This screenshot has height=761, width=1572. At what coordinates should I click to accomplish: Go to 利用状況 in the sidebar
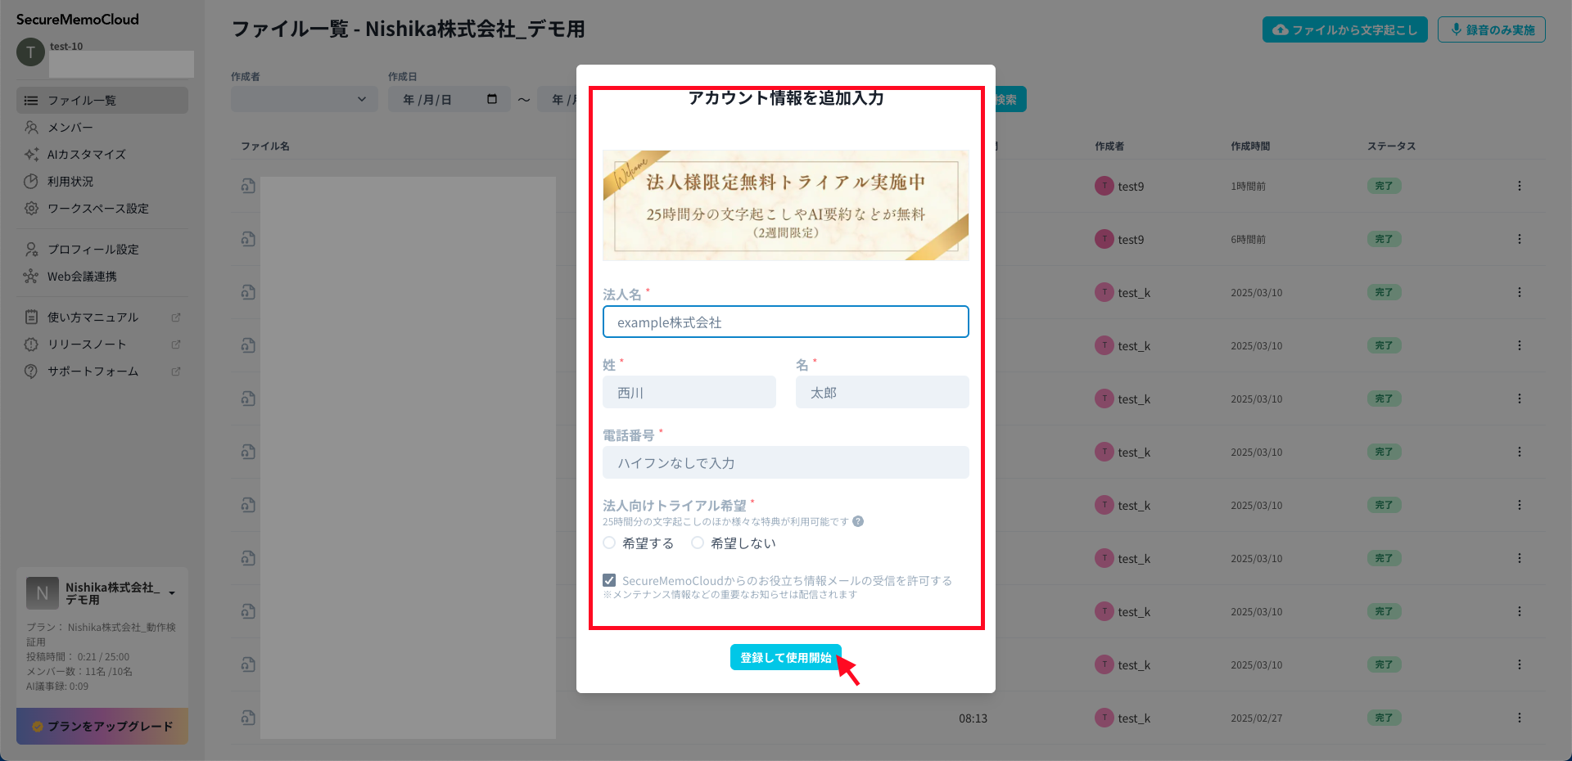coord(70,182)
